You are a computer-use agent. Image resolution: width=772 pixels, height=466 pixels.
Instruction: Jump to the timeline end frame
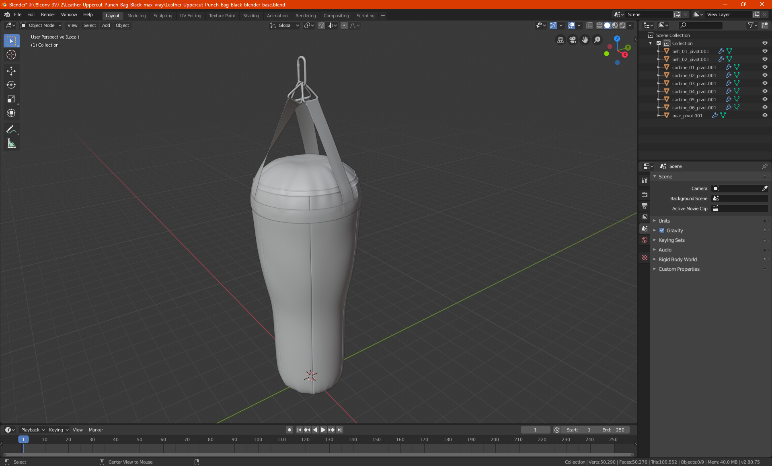(340, 430)
